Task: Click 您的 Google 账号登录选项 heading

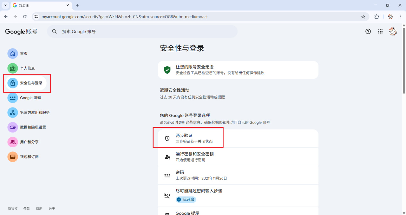Action: [185, 115]
